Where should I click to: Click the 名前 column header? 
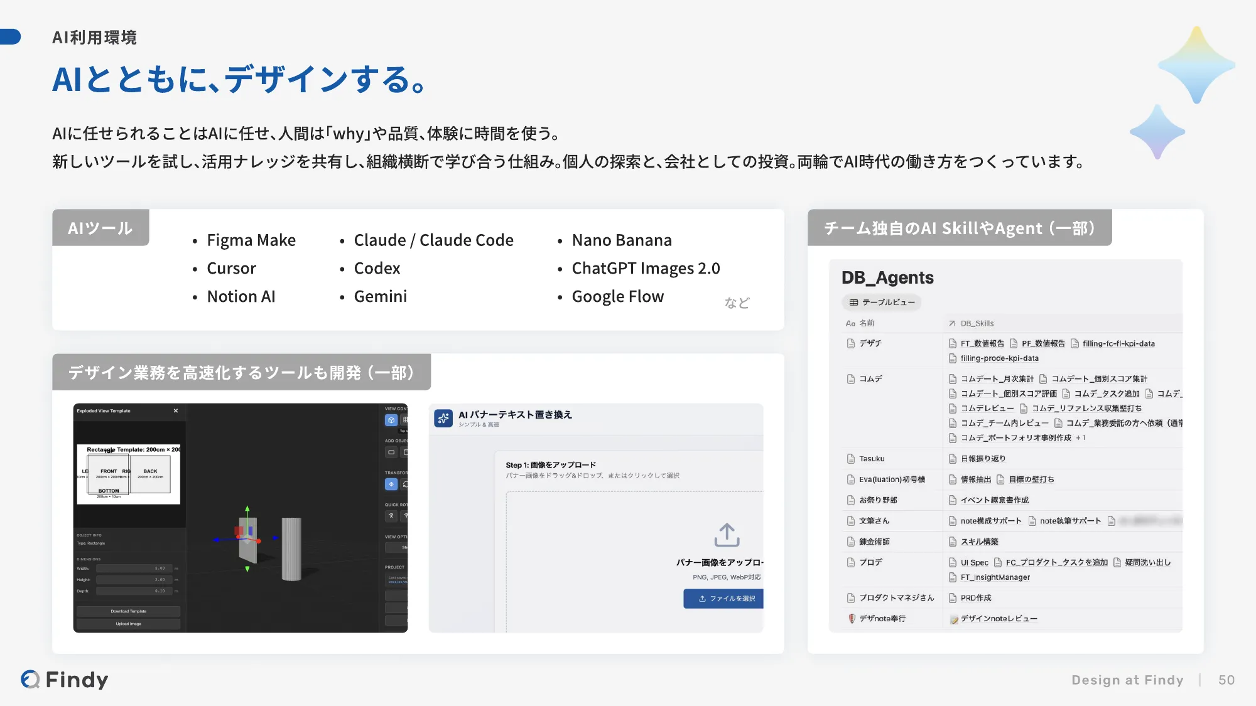click(860, 323)
